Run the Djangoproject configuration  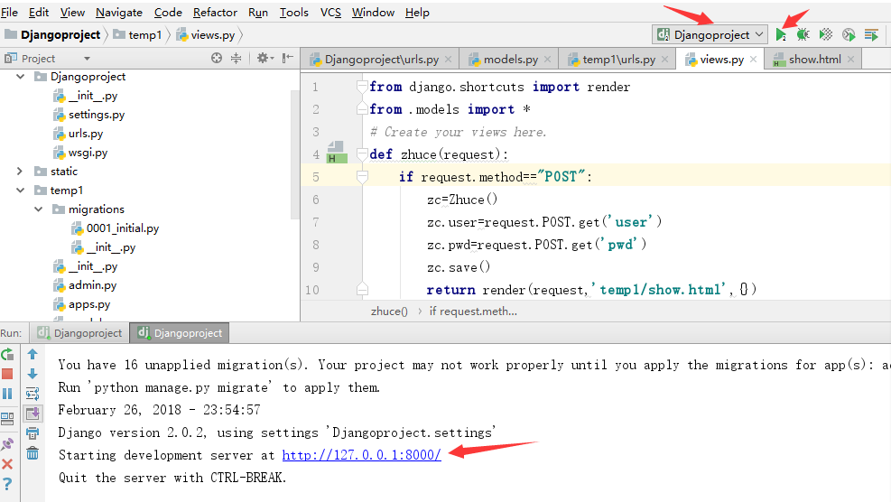pos(781,34)
